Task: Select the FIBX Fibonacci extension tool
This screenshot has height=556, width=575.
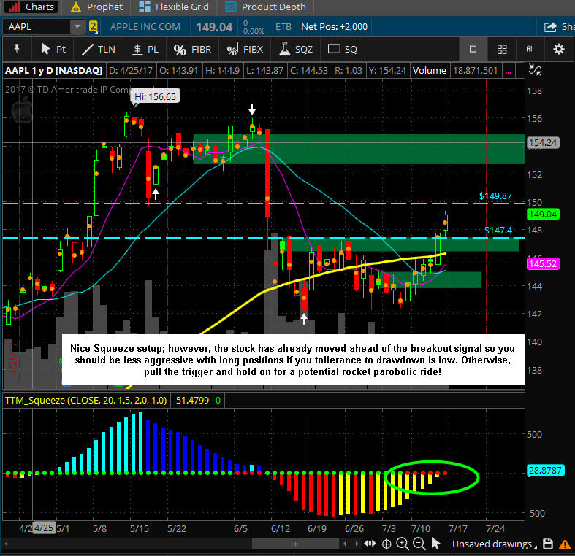Action: point(245,49)
